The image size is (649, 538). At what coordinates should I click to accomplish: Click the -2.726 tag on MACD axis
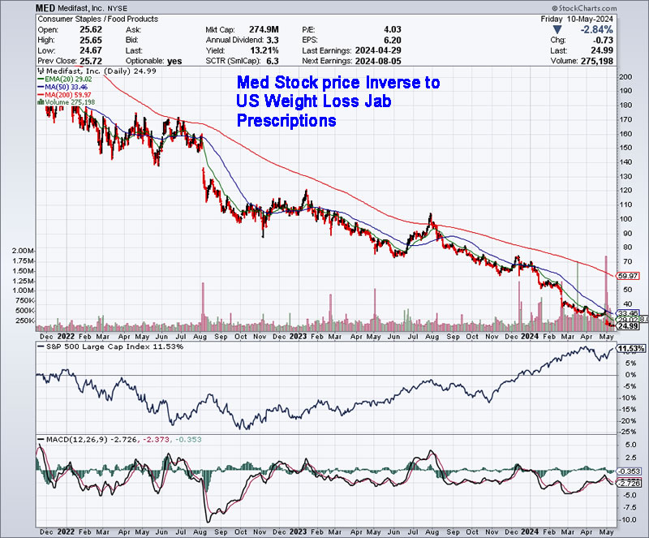[x=630, y=484]
